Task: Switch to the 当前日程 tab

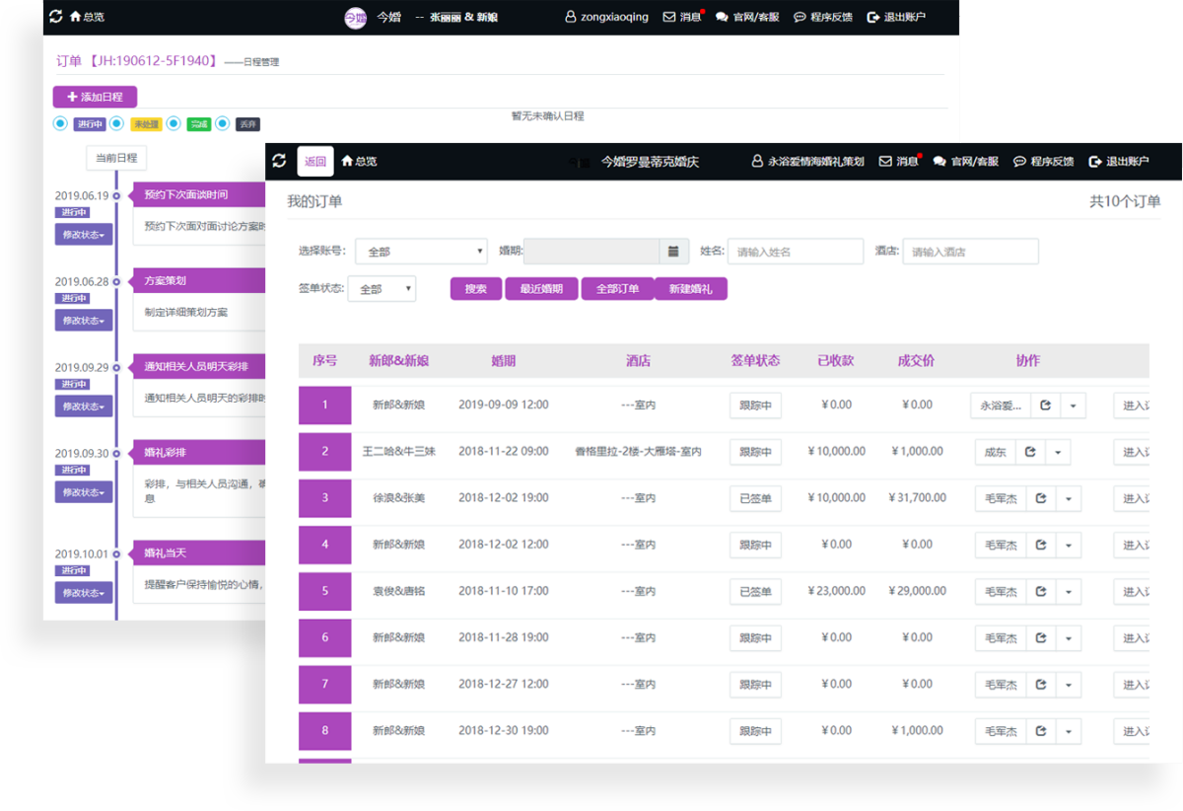Action: coord(116,158)
